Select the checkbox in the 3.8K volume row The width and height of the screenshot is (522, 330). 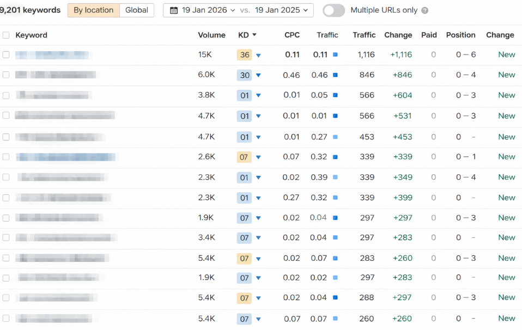pos(6,95)
